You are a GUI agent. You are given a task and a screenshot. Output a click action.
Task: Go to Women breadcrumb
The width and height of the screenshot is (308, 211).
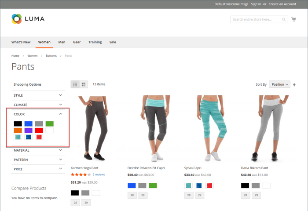point(33,56)
